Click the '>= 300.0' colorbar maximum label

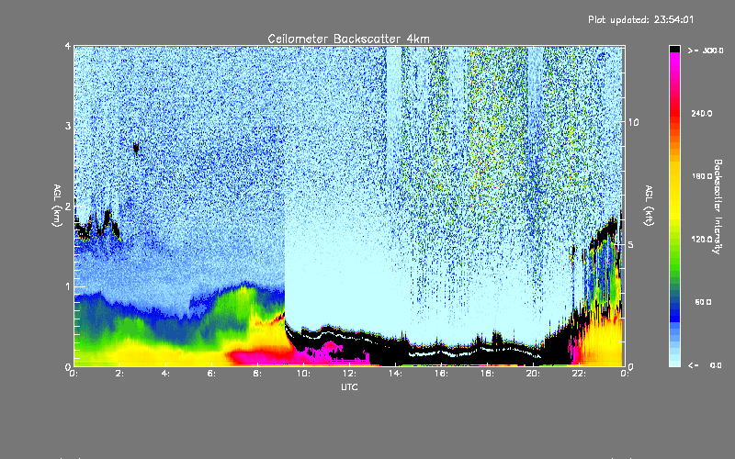[706, 50]
